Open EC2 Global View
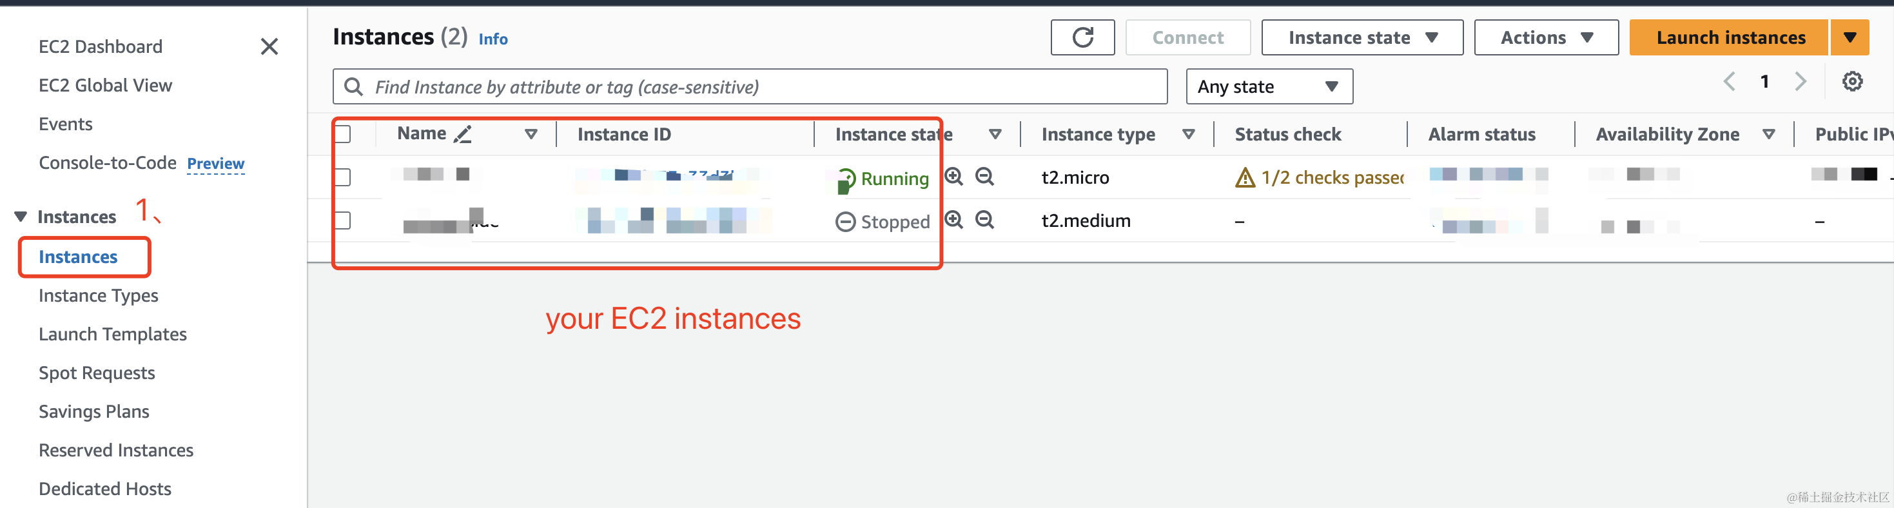The image size is (1894, 508). (x=105, y=86)
